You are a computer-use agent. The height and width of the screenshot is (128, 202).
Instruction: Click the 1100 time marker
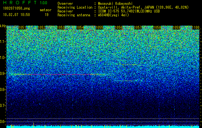pos(196,28)
